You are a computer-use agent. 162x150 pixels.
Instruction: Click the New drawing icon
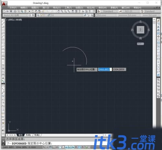coord(4,11)
